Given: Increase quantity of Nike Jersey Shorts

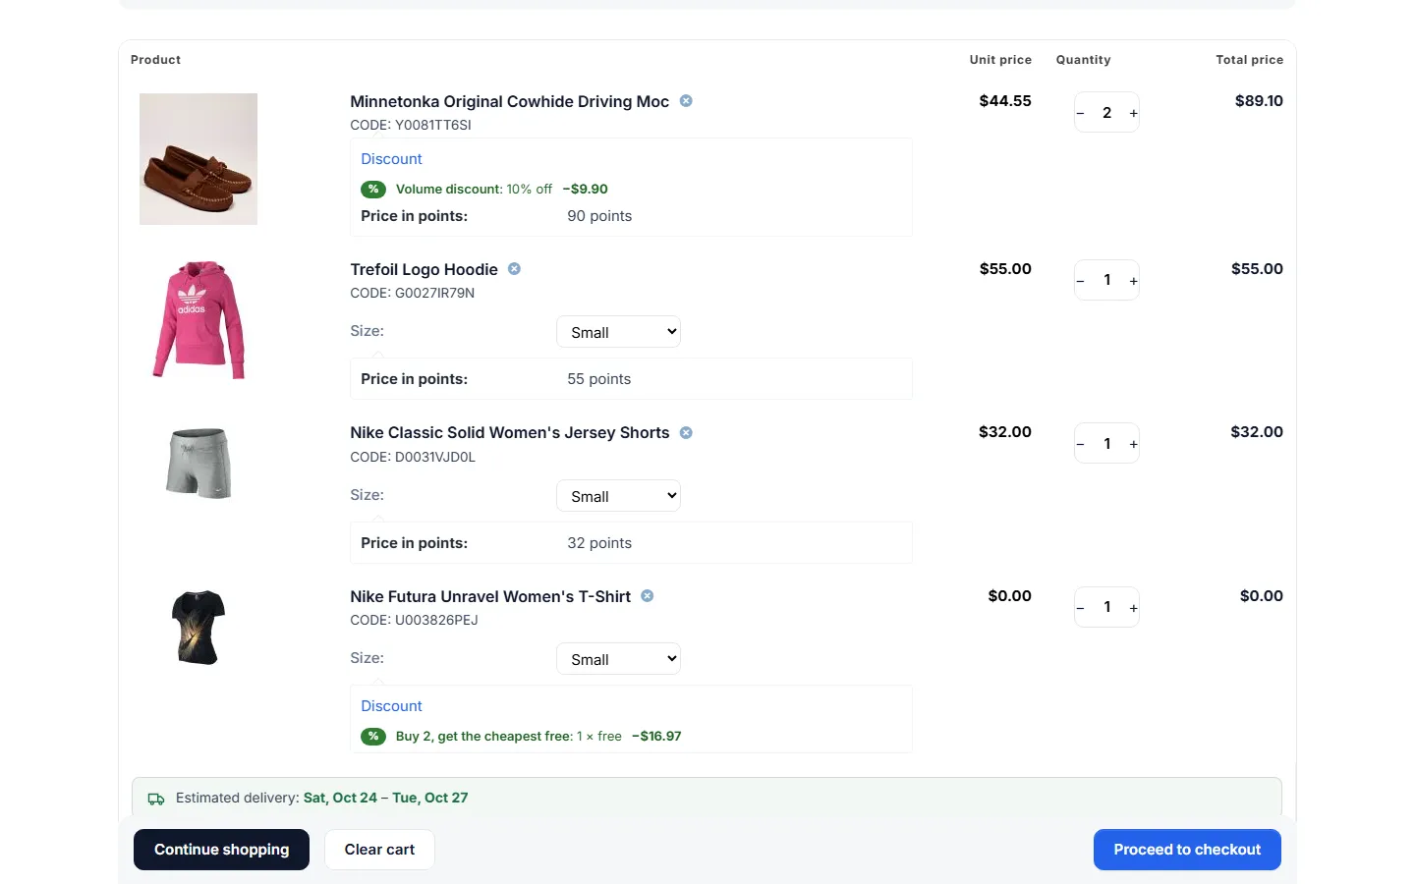Looking at the screenshot, I should tap(1133, 444).
